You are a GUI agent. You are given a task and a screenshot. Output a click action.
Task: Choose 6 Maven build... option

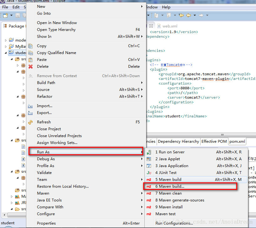196,186
